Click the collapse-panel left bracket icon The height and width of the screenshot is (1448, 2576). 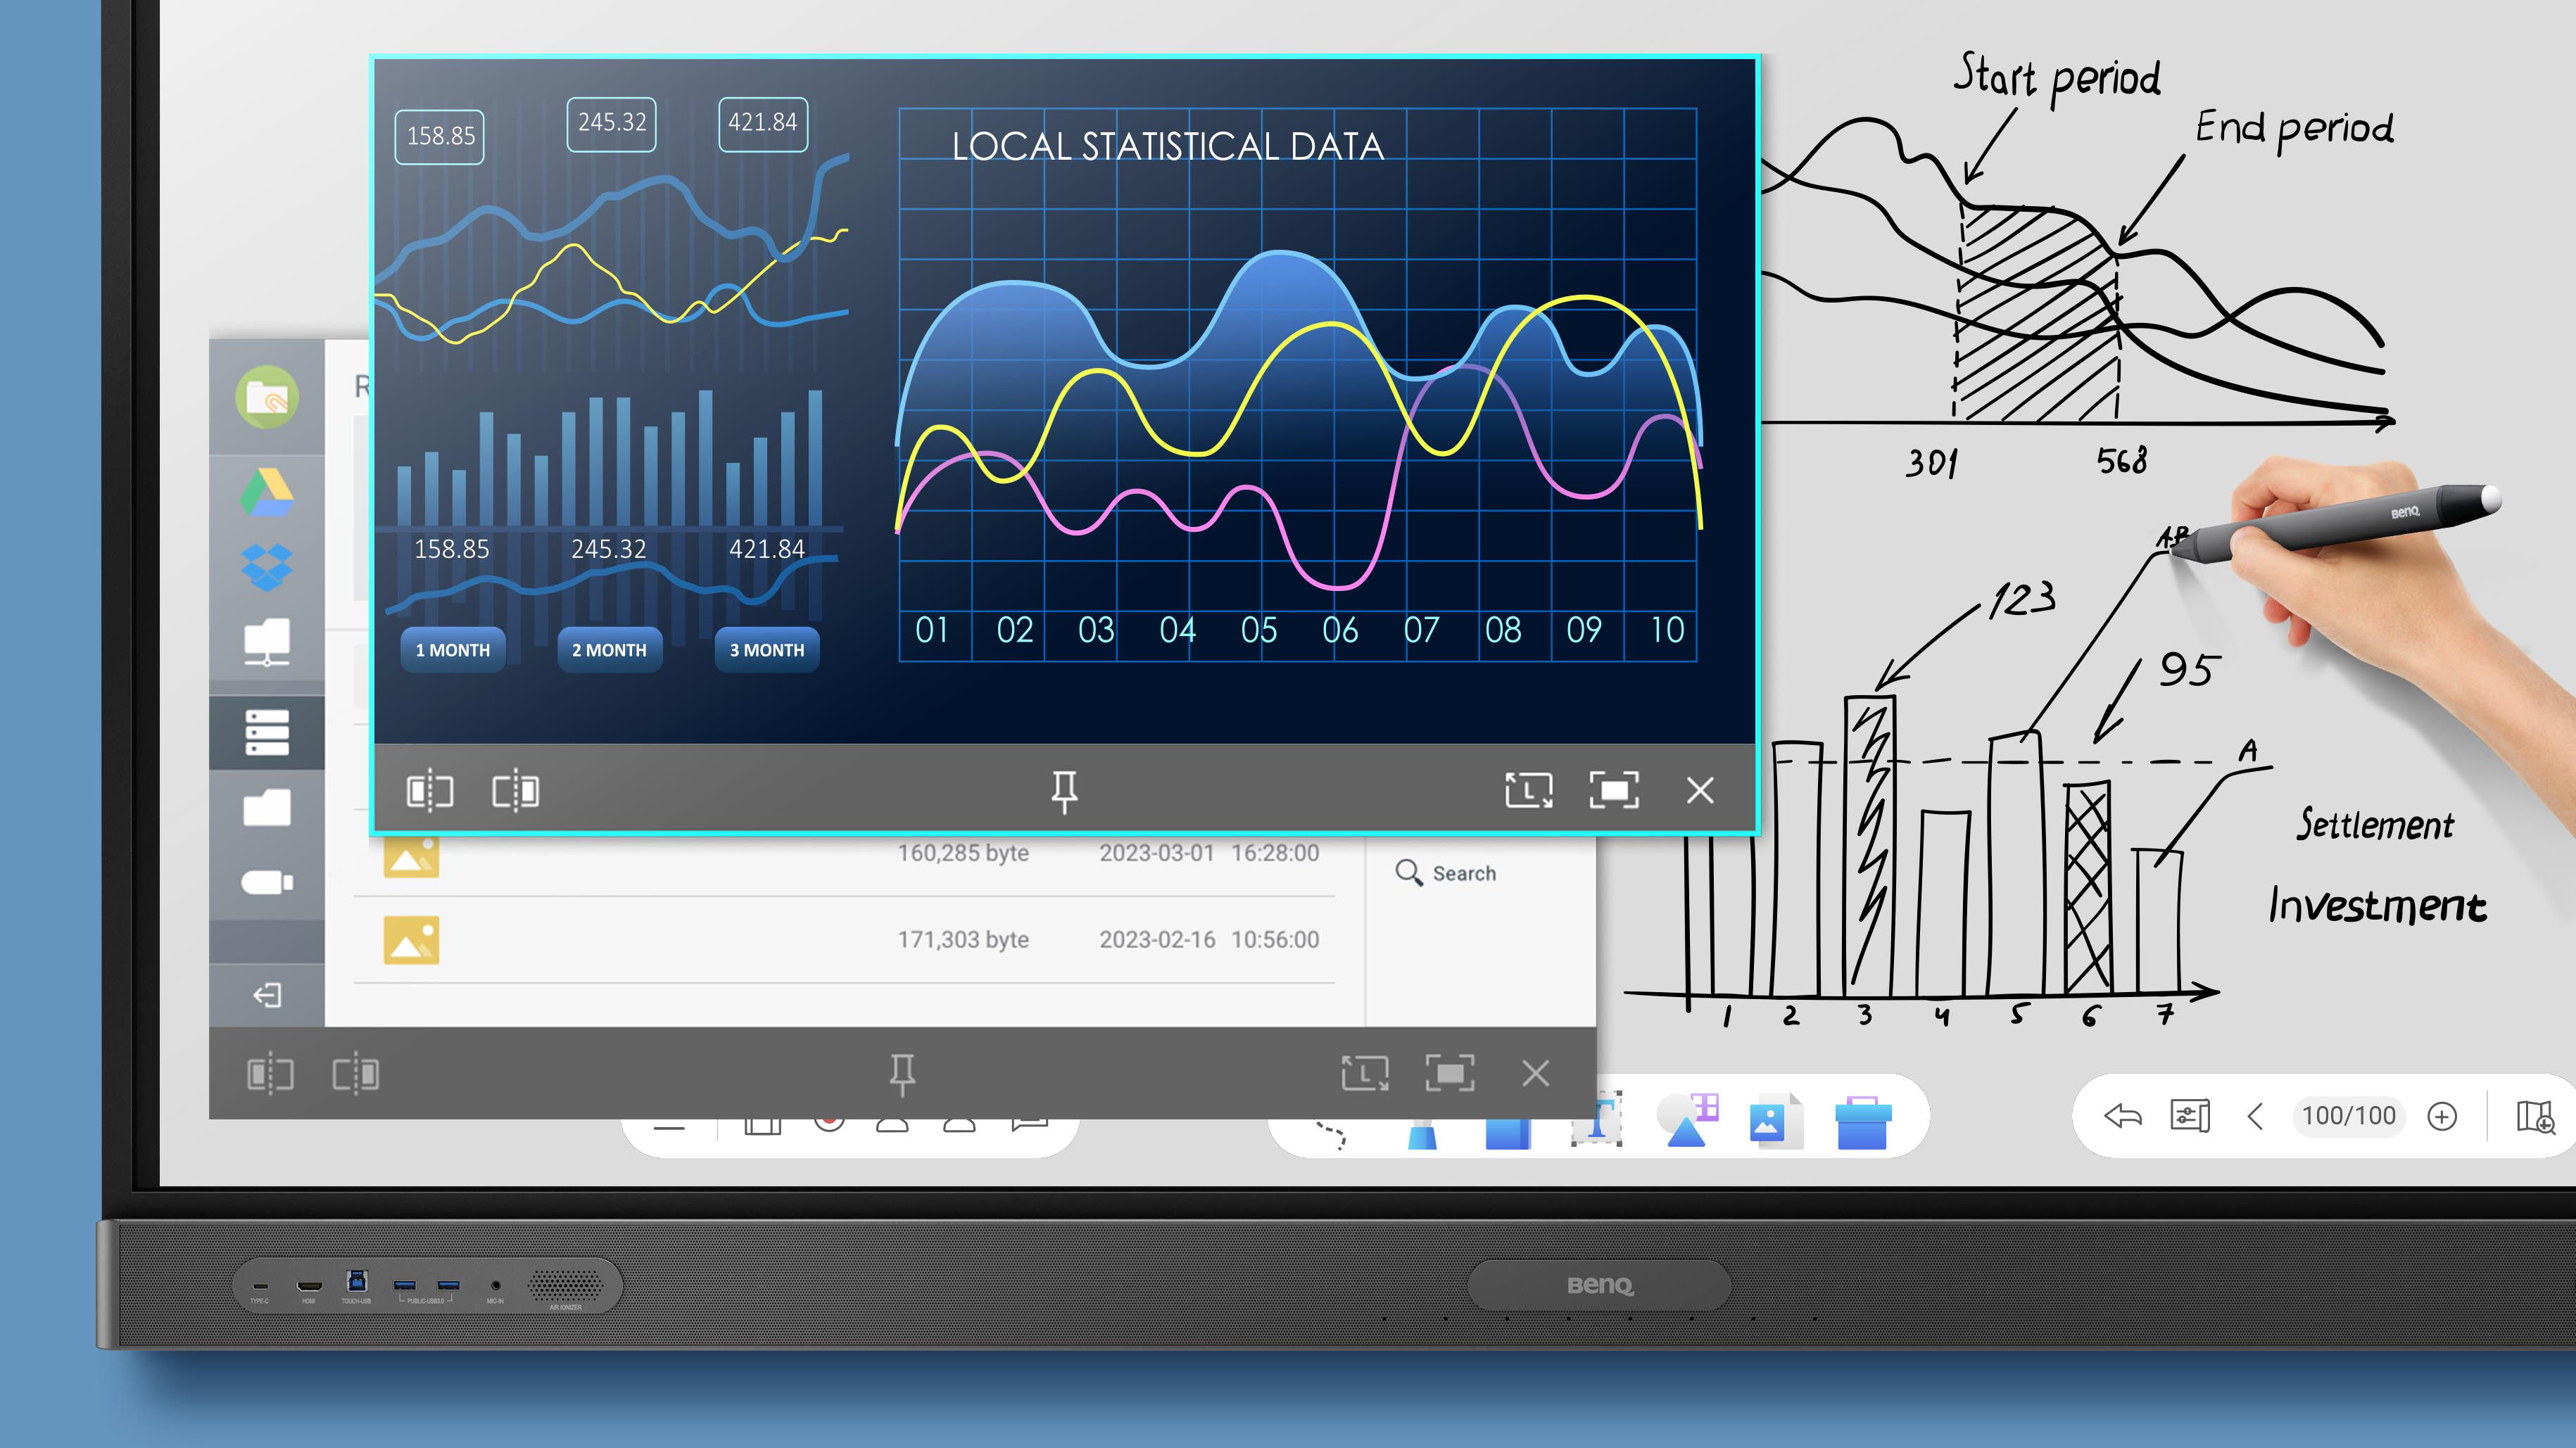tap(430, 790)
